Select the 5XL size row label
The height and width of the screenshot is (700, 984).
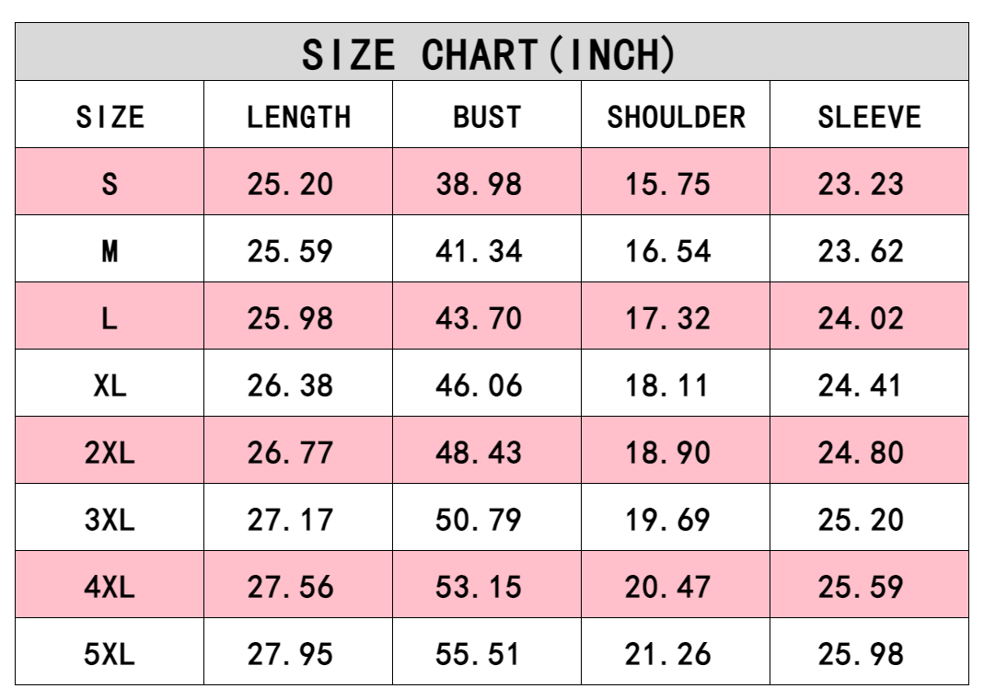click(110, 654)
